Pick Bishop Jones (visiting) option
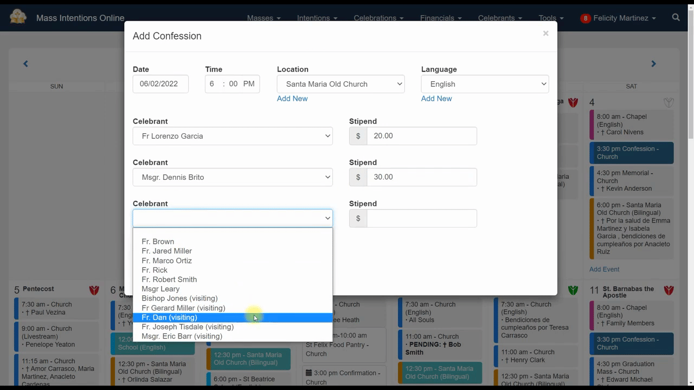This screenshot has width=694, height=390. pyautogui.click(x=233, y=298)
